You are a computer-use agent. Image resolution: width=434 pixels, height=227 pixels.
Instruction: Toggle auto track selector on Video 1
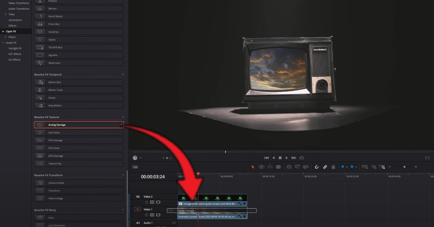pyautogui.click(x=152, y=215)
